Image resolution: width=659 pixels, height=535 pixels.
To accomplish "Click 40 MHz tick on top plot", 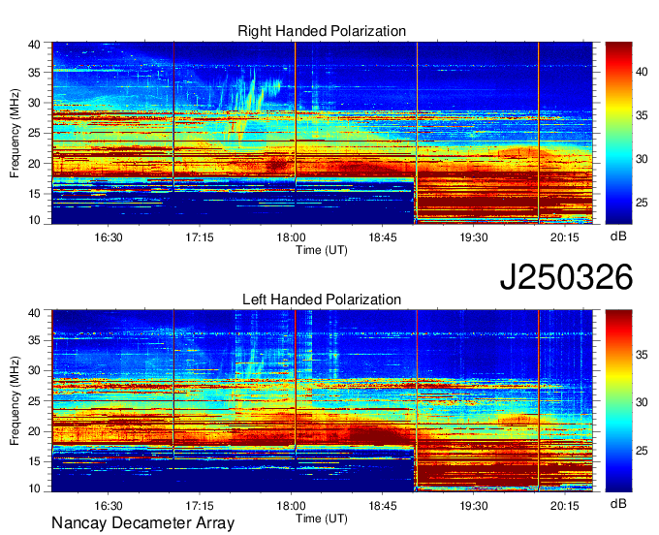I will click(x=34, y=45).
